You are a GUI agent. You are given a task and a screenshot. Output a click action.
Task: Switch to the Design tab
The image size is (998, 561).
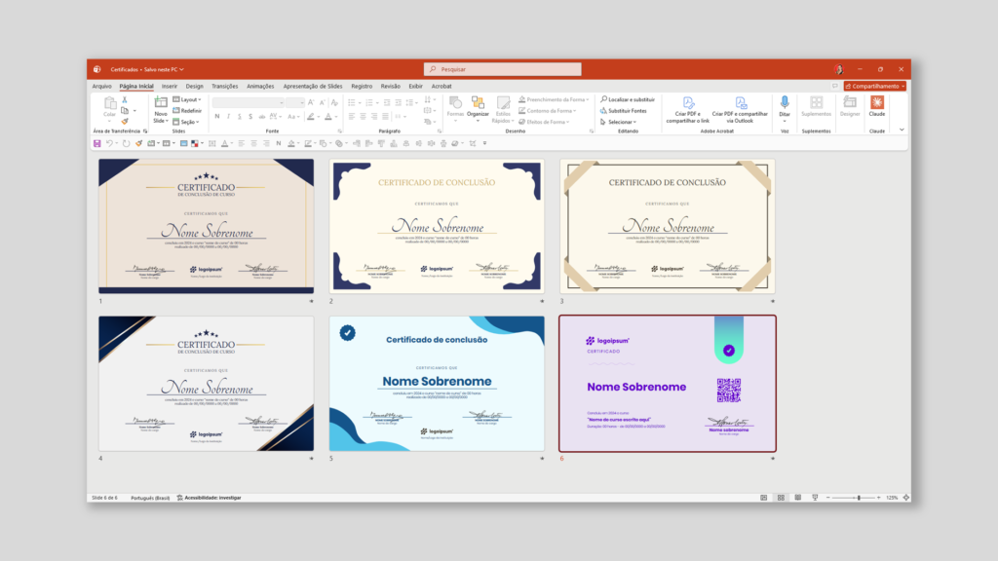click(194, 87)
